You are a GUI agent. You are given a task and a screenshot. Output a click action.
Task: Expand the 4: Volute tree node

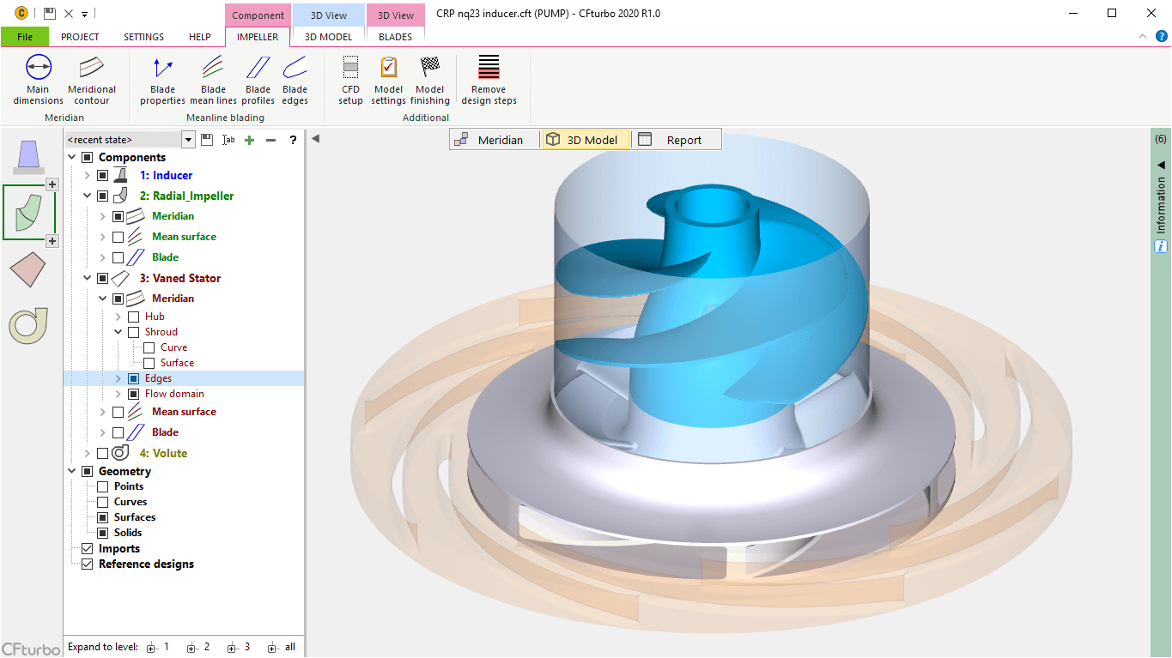pos(87,453)
